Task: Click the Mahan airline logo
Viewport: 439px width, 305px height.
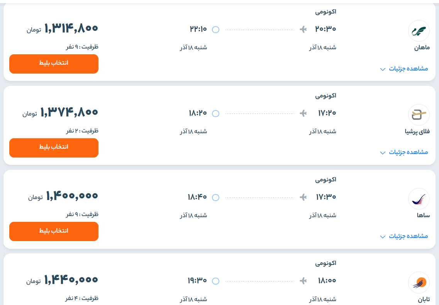Action: [x=419, y=31]
